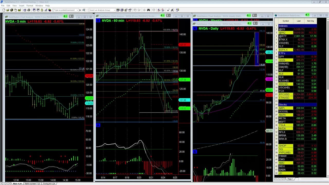Image resolution: width=329 pixels, height=185 pixels.
Task: Switch to the Matrix screen 7.23 tab
Action: 32,184
